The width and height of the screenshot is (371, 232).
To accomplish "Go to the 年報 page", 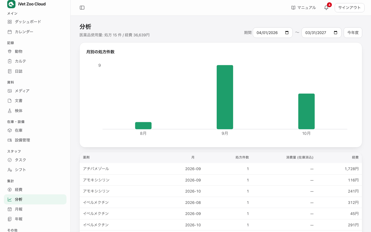I will pos(35,219).
